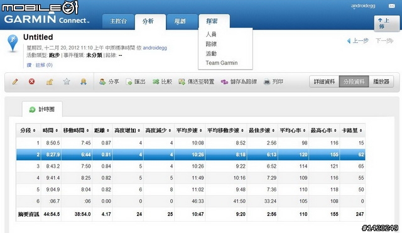Click summary distance value 4.17
This screenshot has width=402, height=233.
(106, 214)
